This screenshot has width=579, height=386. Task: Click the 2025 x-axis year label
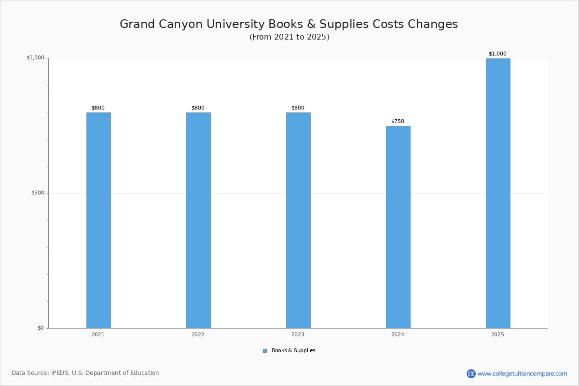tap(497, 334)
